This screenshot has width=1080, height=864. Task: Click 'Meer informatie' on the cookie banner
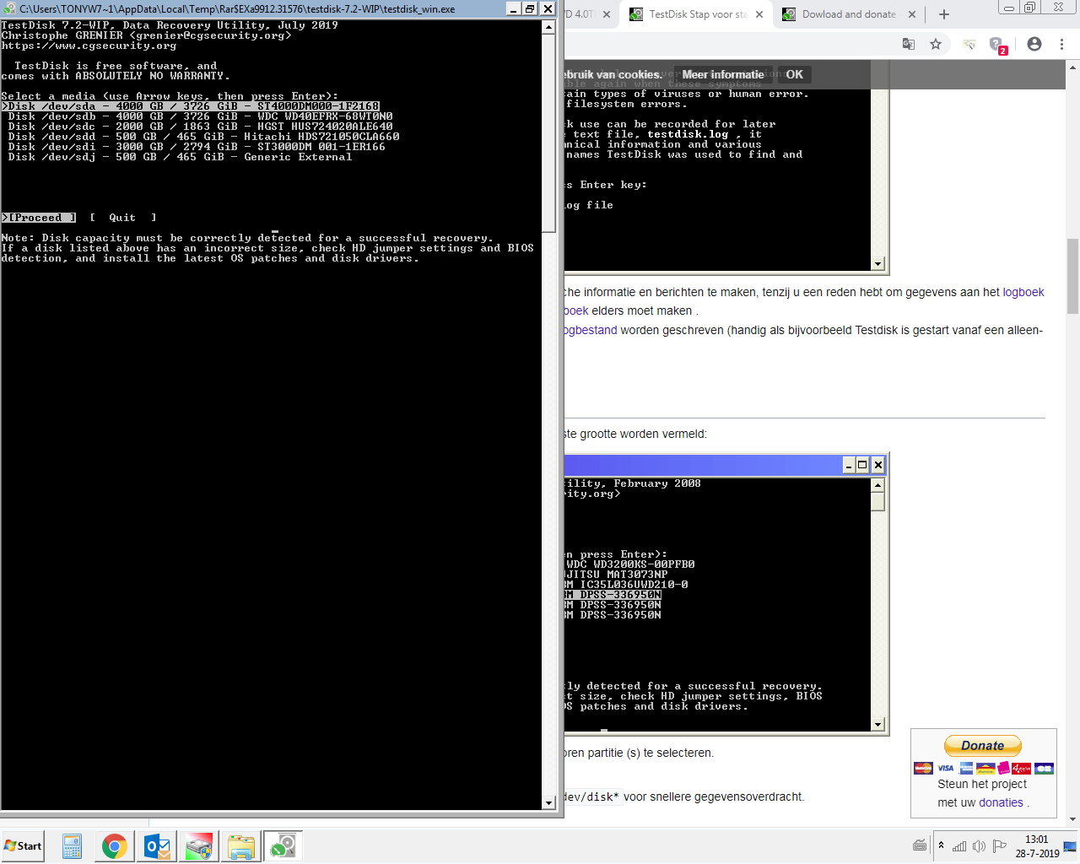tap(723, 74)
